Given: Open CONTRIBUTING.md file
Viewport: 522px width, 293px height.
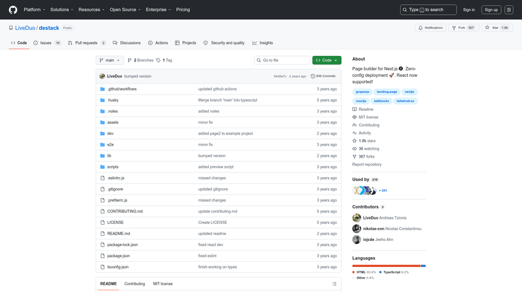Looking at the screenshot, I should [125, 211].
